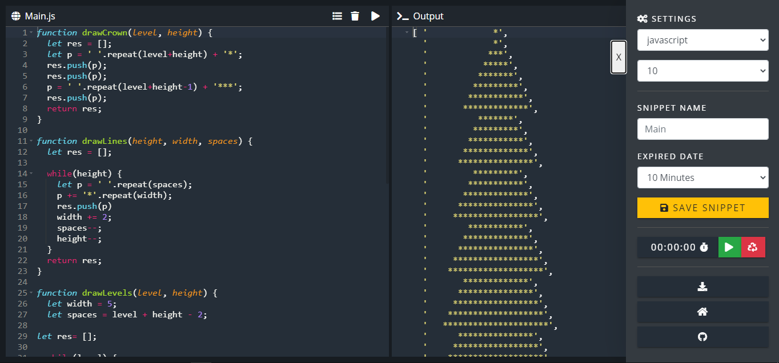The height and width of the screenshot is (363, 779).
Task: Fold the while loop at line 14
Action: 31,174
